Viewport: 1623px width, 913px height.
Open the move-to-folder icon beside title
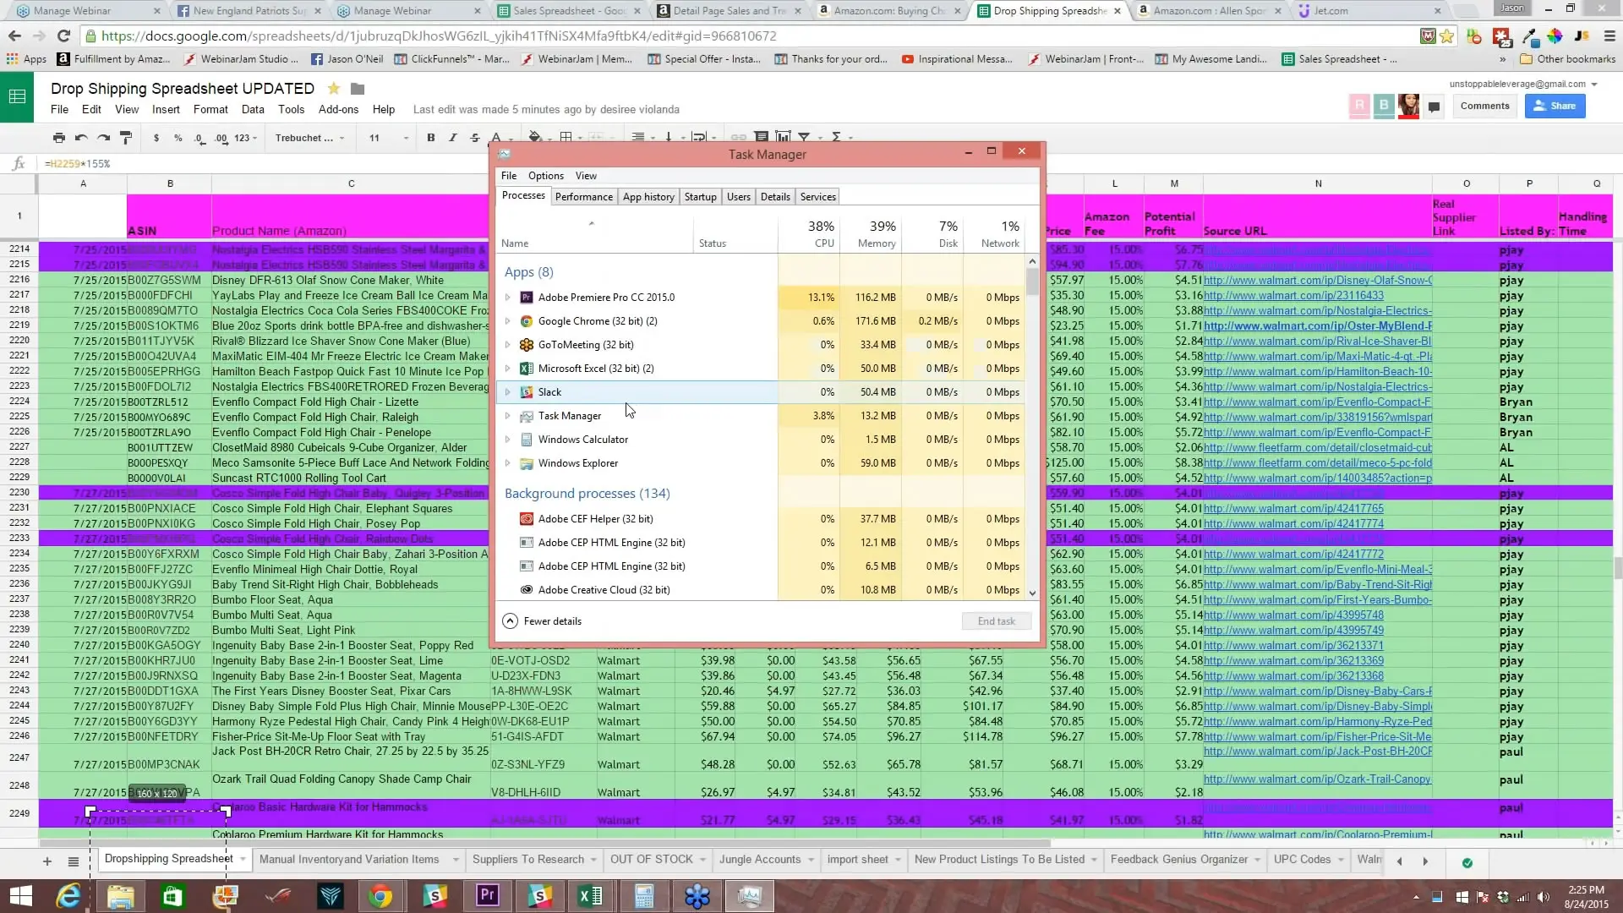tap(358, 89)
